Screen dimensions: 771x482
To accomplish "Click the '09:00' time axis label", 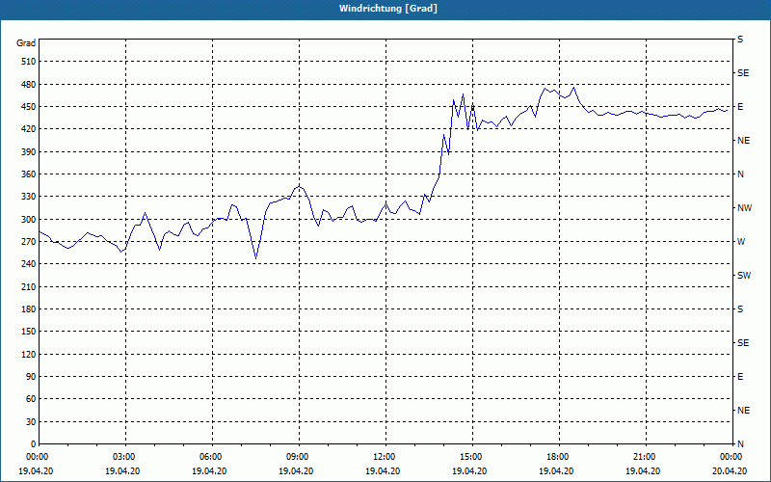I will tap(299, 456).
